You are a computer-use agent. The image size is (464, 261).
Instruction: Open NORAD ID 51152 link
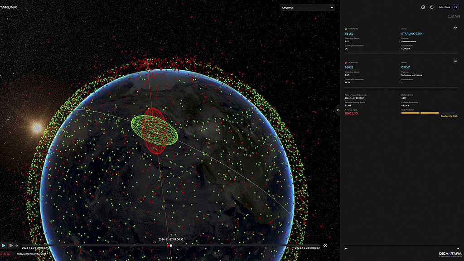[x=349, y=34]
